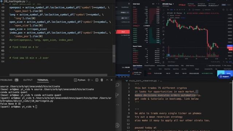The image size is (233, 131).
Task: Launch a new terminal with the plus icon
Action: (89, 80)
